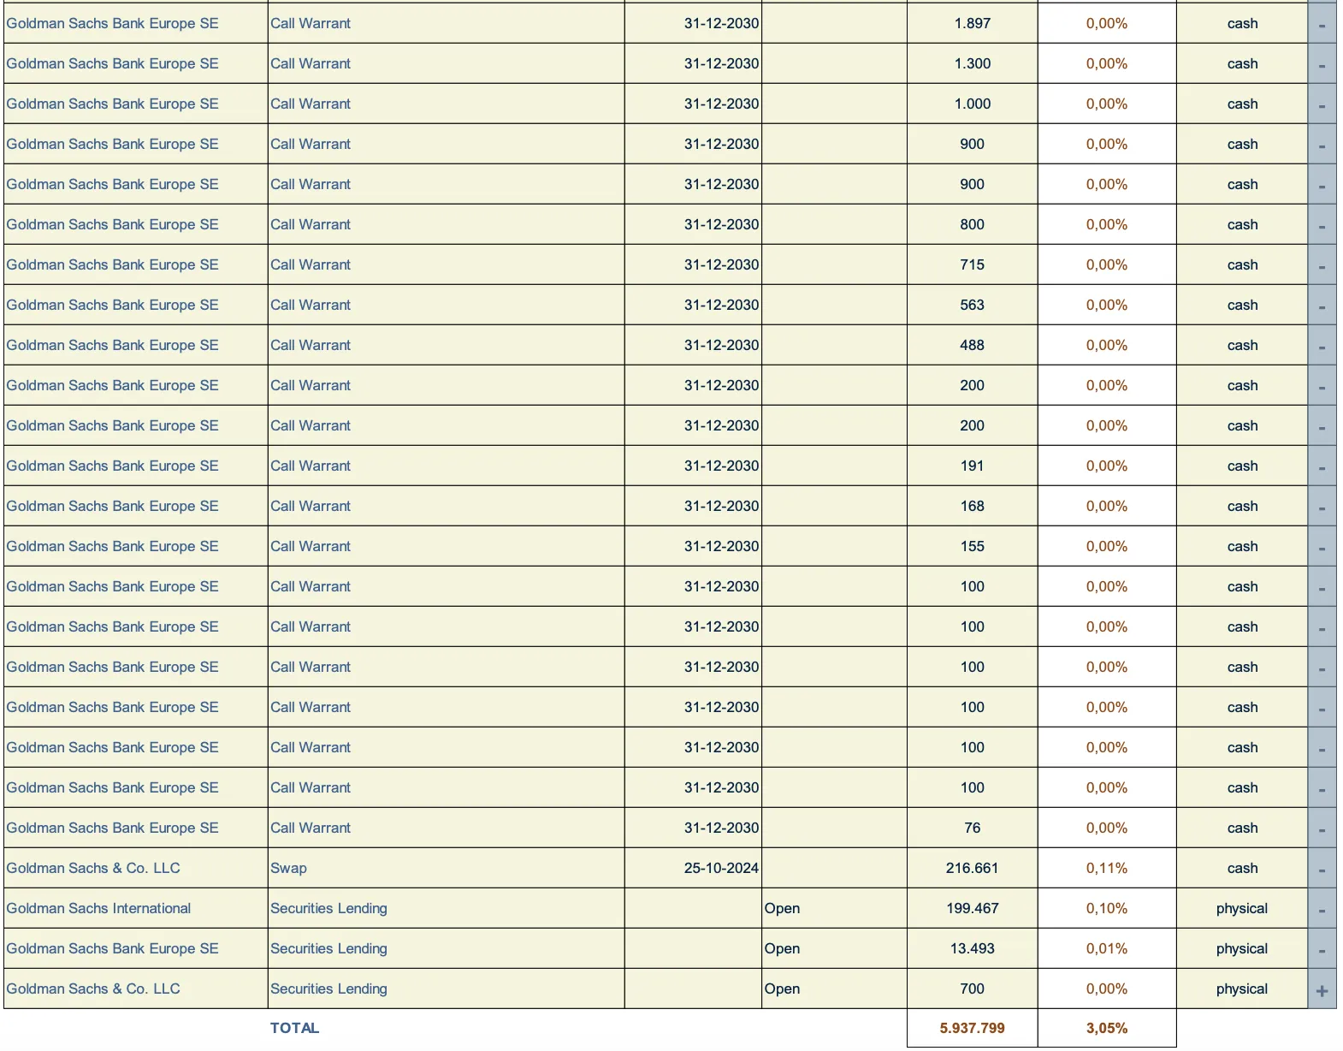
Task: Collapse the Call Warrant row valued 191
Action: (x=1322, y=466)
